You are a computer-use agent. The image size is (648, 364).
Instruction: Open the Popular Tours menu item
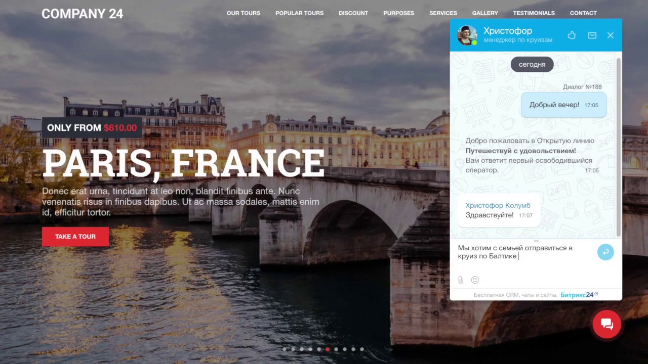point(299,13)
